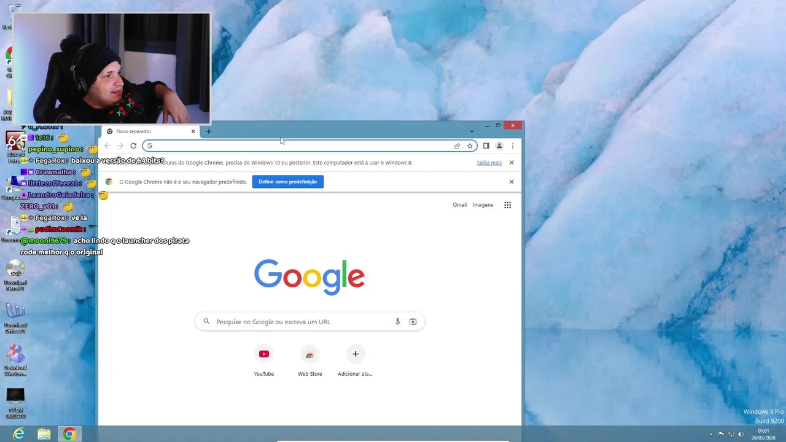Open Download Windows desktop icon
The width and height of the screenshot is (786, 442).
(15, 360)
